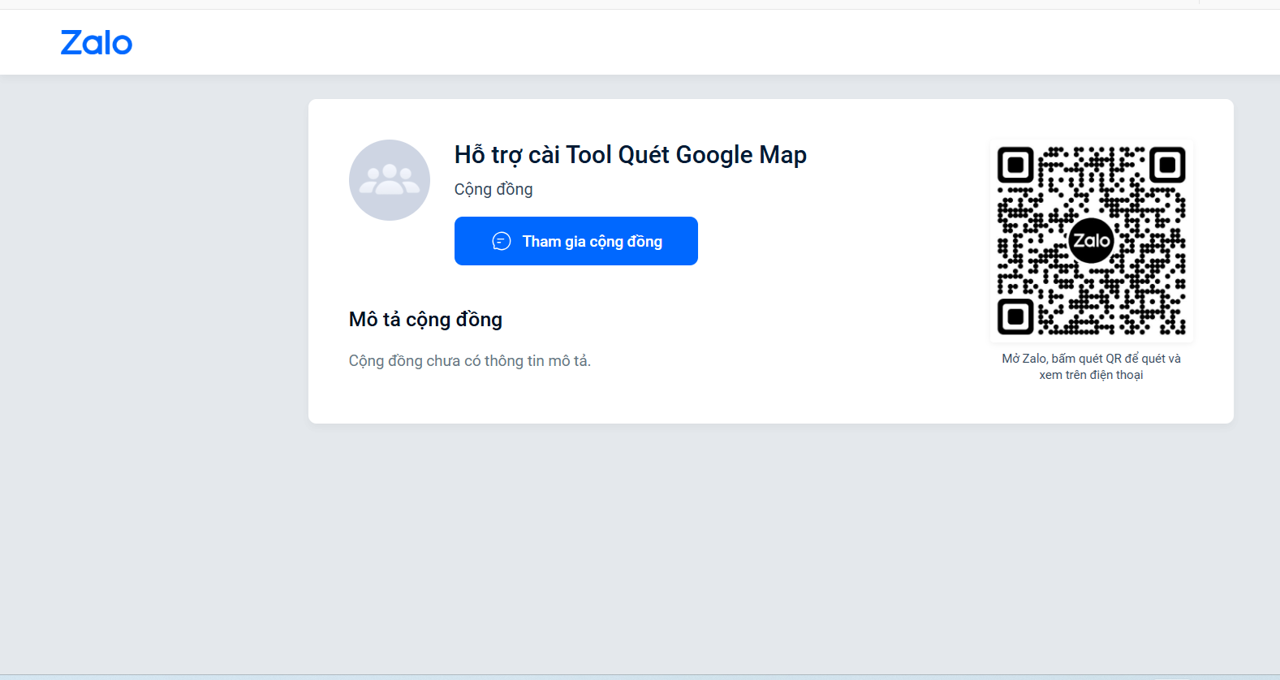
Task: Click text "Cộng đồng chưa có thông tin mô tả."
Action: point(470,361)
